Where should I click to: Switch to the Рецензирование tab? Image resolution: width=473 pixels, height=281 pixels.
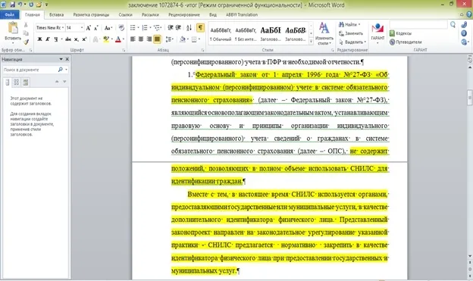[x=184, y=14]
